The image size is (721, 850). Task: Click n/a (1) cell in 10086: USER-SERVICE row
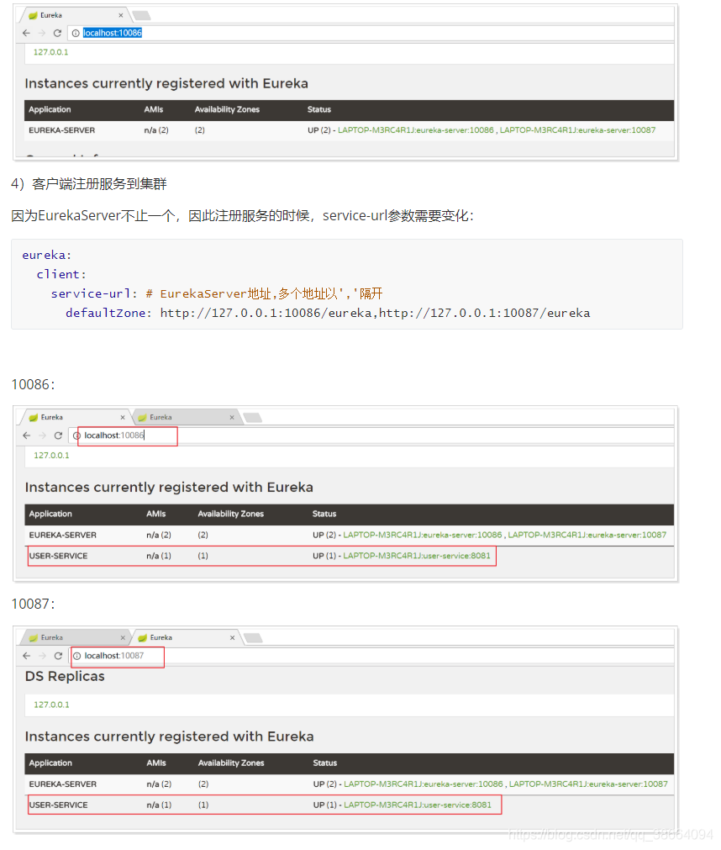[159, 556]
